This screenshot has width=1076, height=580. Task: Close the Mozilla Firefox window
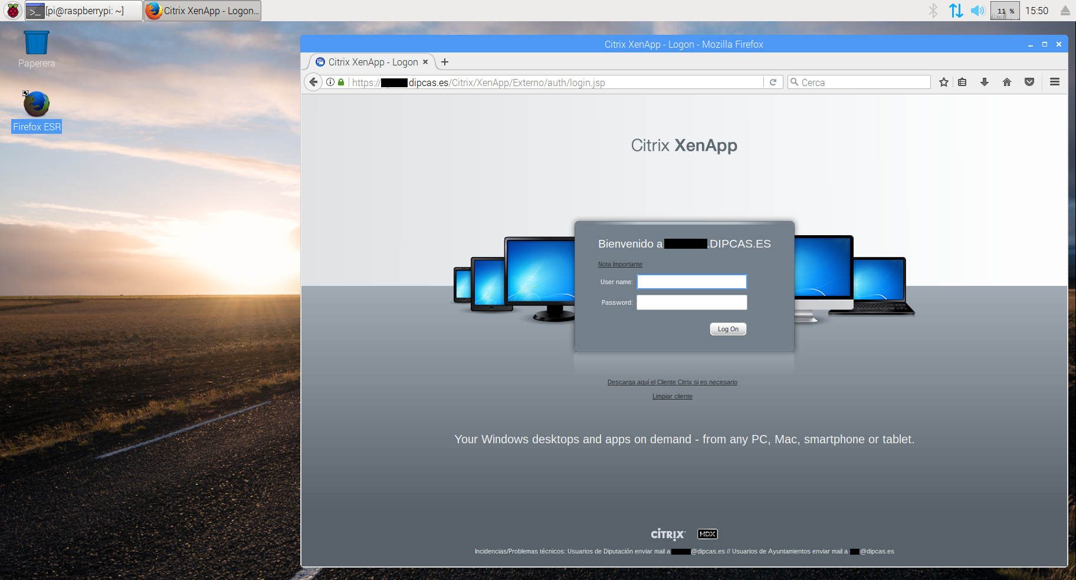[x=1059, y=44]
